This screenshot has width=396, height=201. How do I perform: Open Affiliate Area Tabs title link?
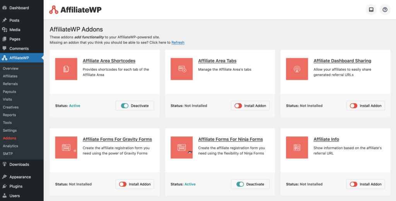click(x=217, y=61)
